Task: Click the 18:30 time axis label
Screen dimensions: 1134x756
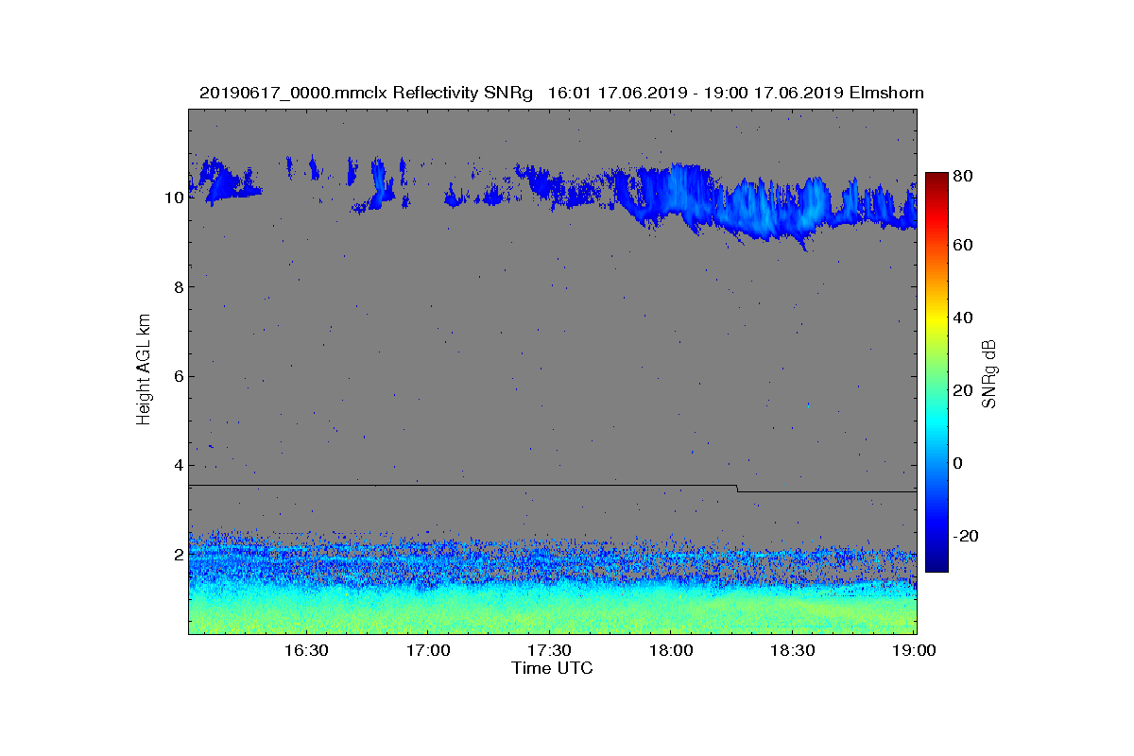Action: pyautogui.click(x=793, y=650)
